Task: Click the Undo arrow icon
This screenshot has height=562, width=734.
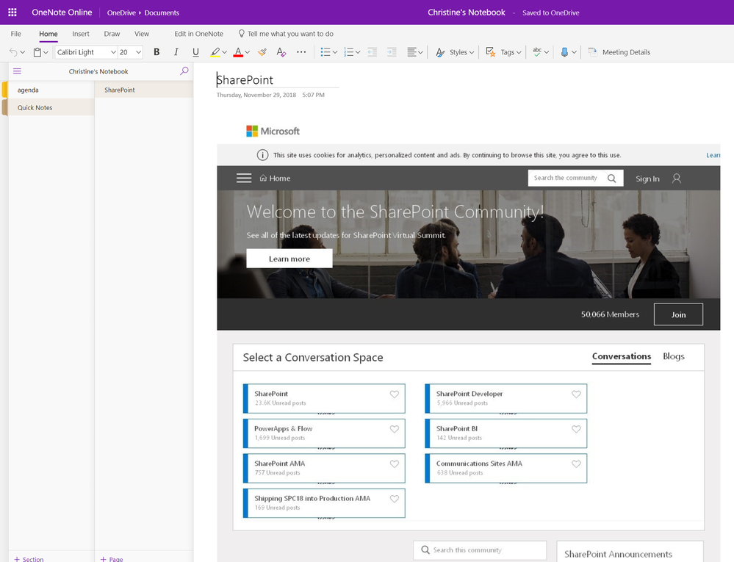Action: point(13,52)
